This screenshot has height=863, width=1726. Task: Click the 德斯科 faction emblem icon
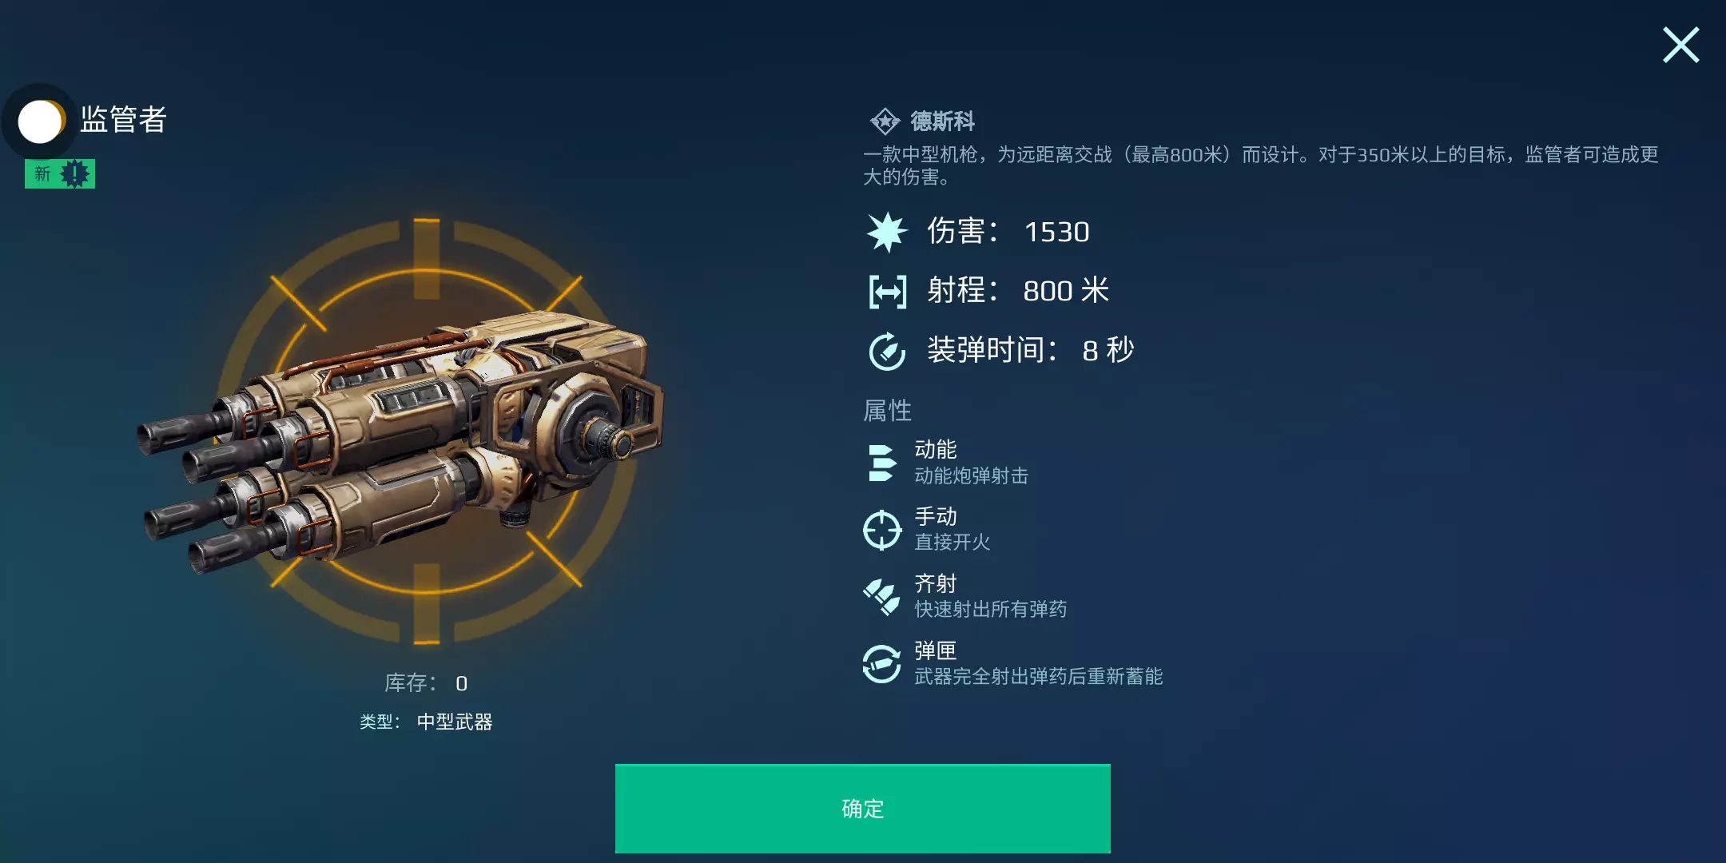[885, 121]
